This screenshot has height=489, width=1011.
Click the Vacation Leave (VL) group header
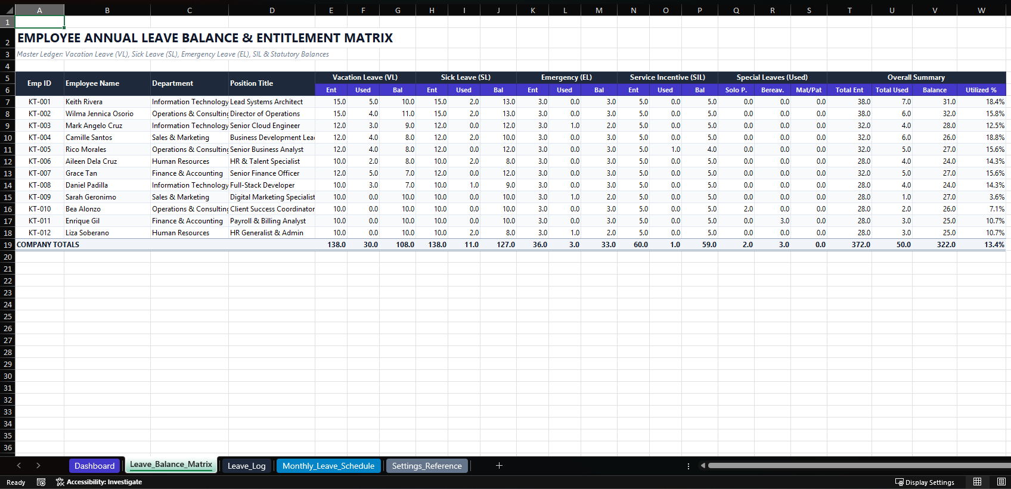point(365,77)
